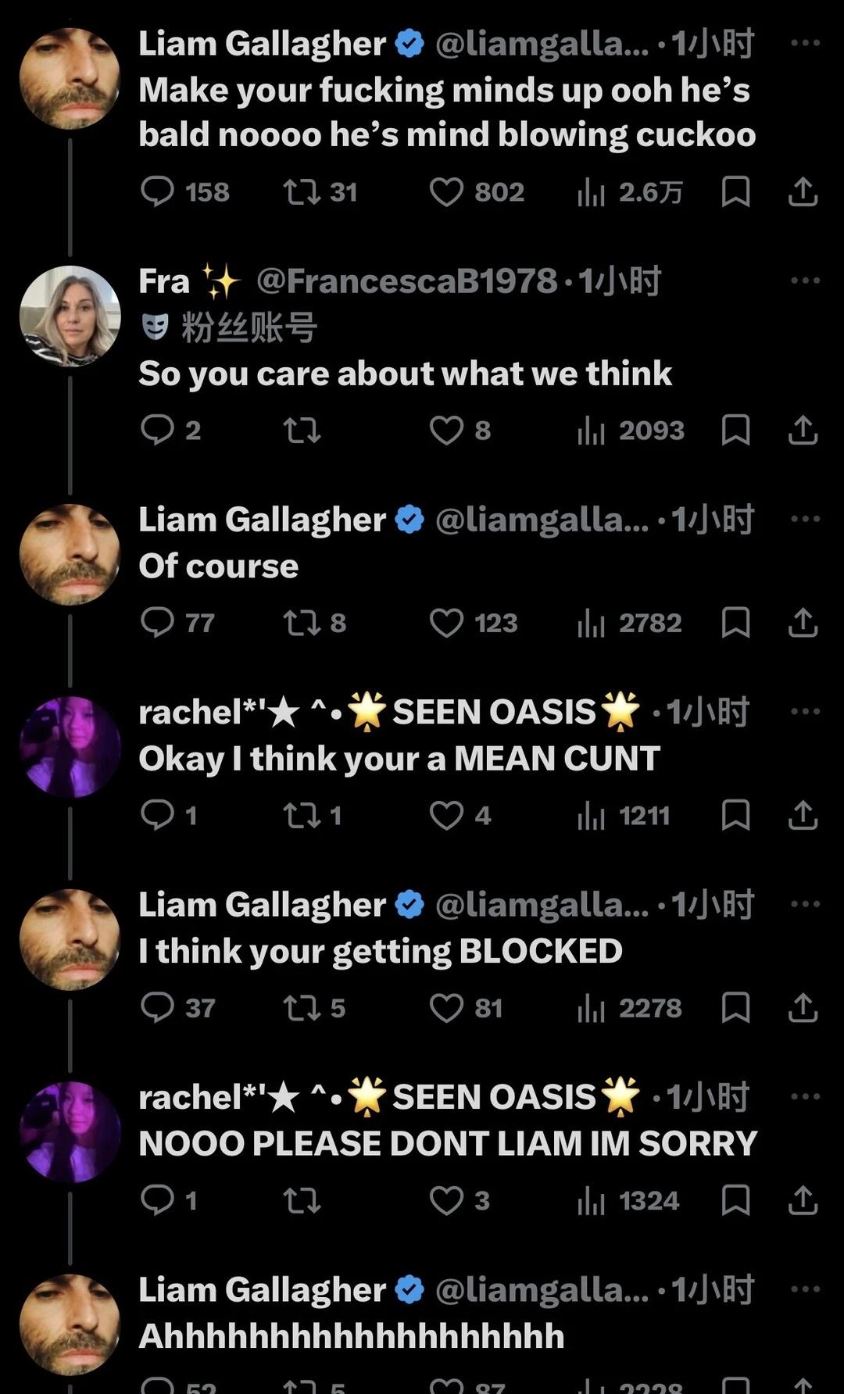
Task: Open the 'NOOO PLEASE DONT LIAM IM SORRY' tweet
Action: (448, 1143)
